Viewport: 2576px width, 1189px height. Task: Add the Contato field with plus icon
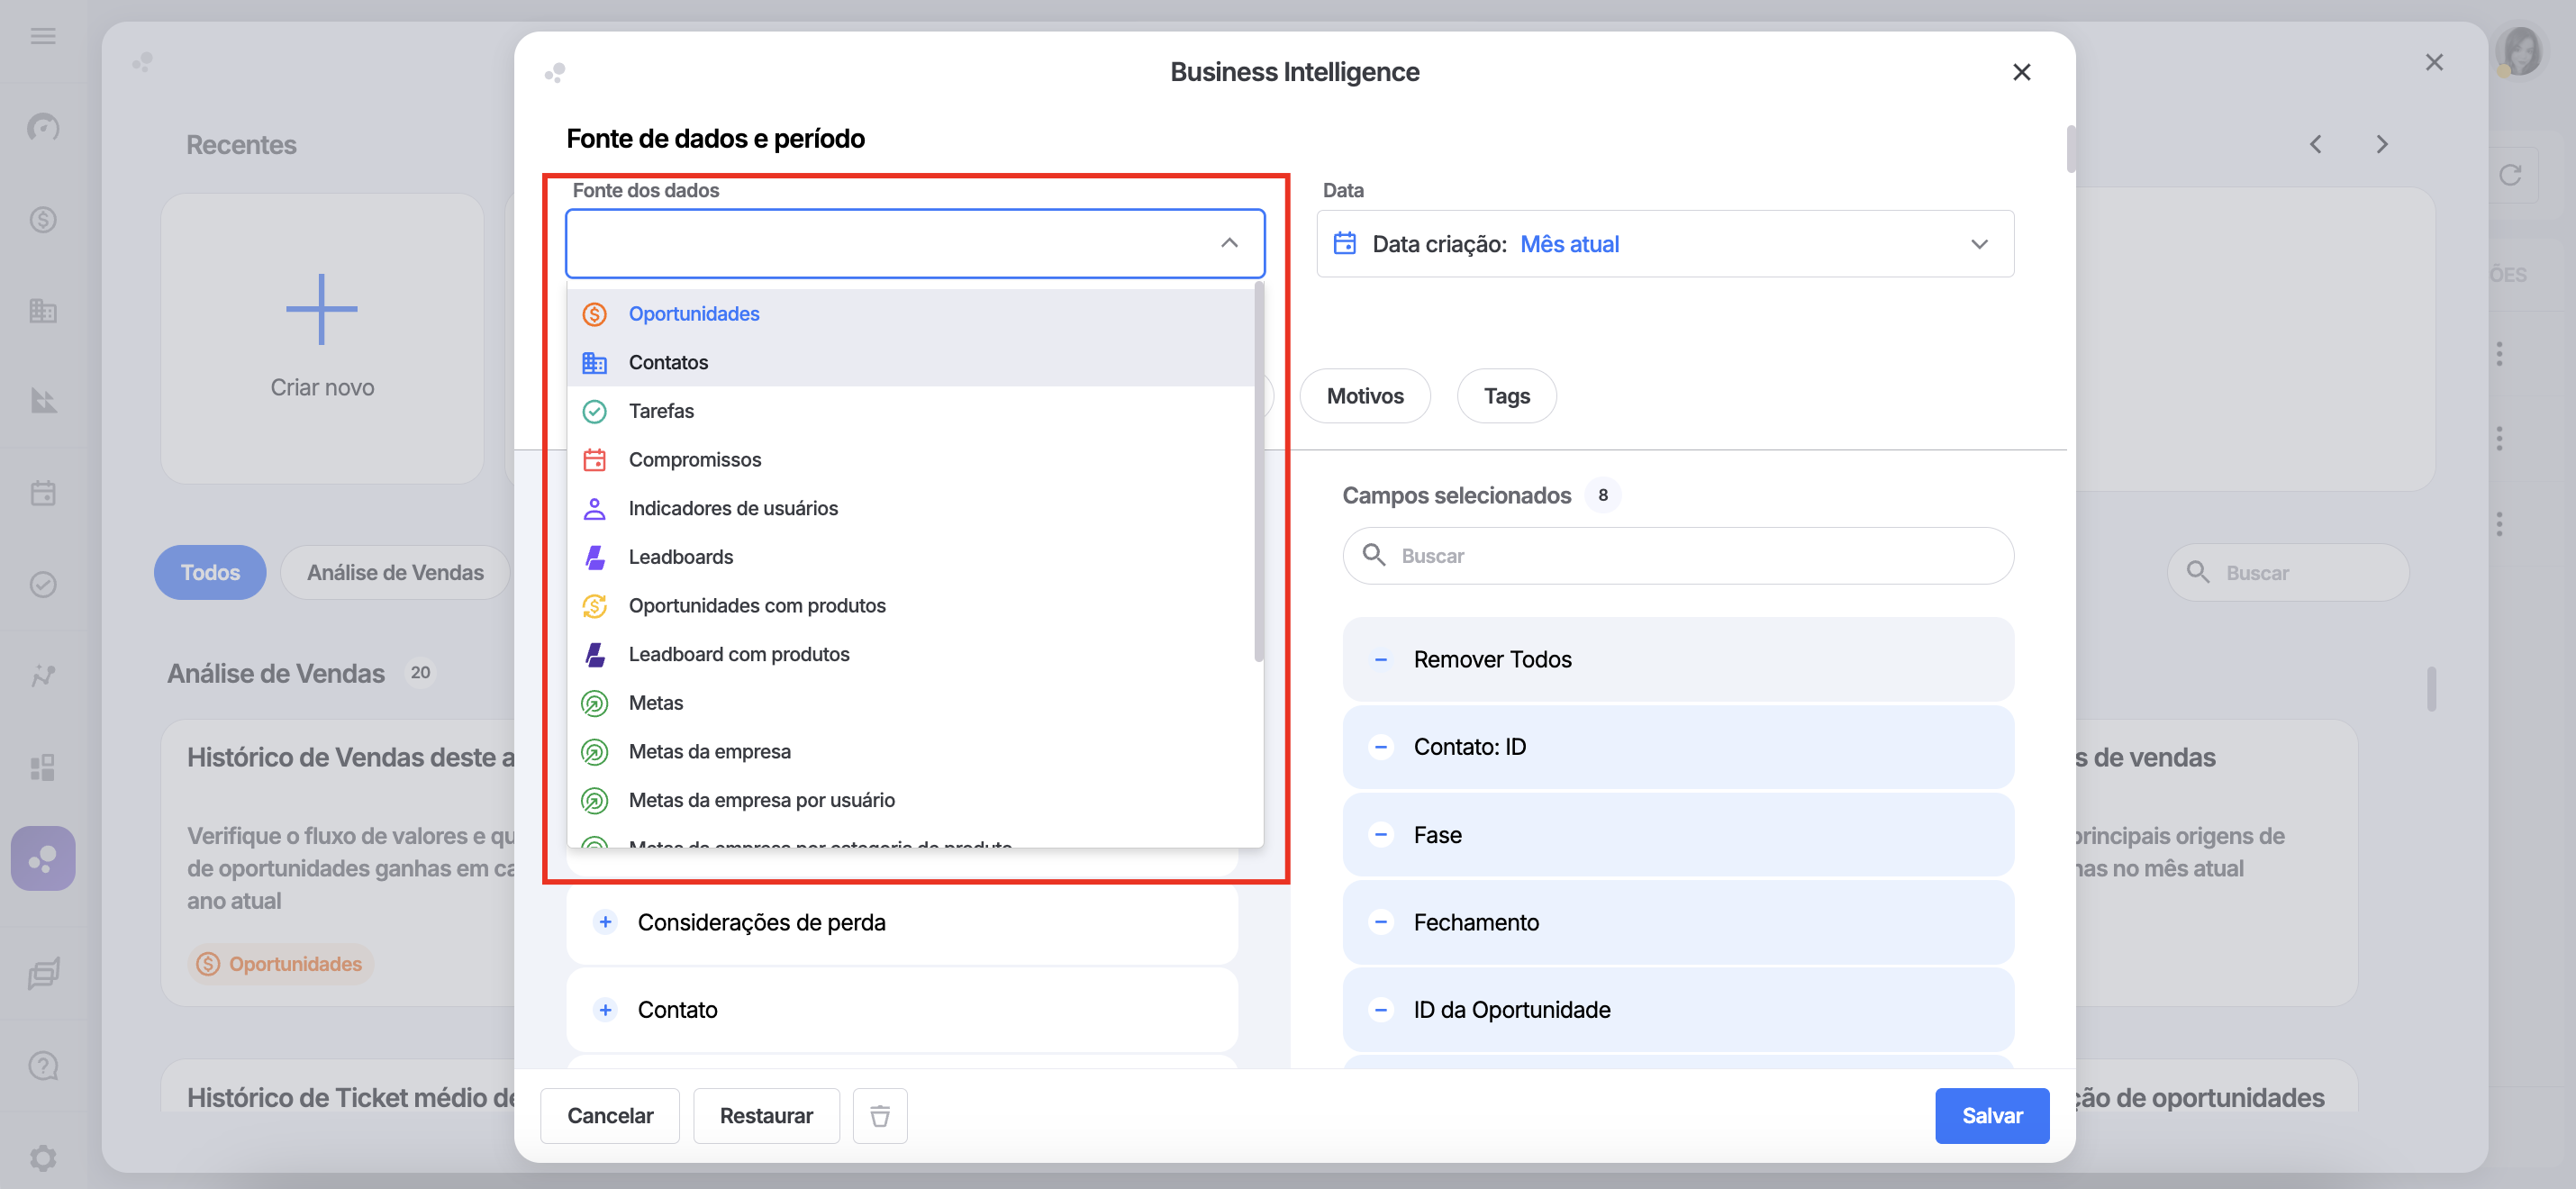[x=605, y=1009]
